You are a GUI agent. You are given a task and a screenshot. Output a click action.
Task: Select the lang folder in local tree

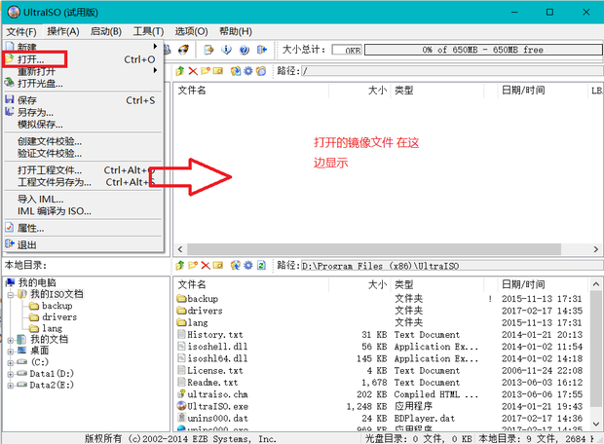52,328
